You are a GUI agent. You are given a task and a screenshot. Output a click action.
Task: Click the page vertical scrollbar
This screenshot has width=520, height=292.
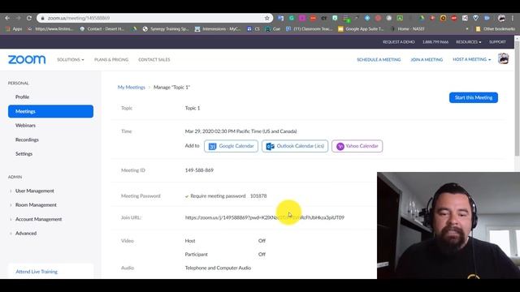click(517, 99)
